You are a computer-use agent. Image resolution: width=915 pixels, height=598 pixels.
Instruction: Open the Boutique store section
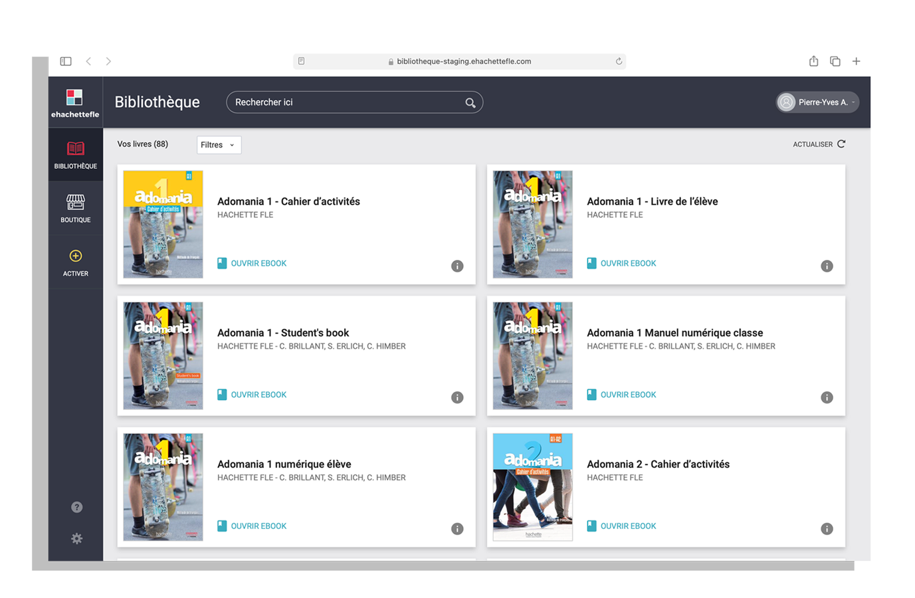(x=76, y=208)
